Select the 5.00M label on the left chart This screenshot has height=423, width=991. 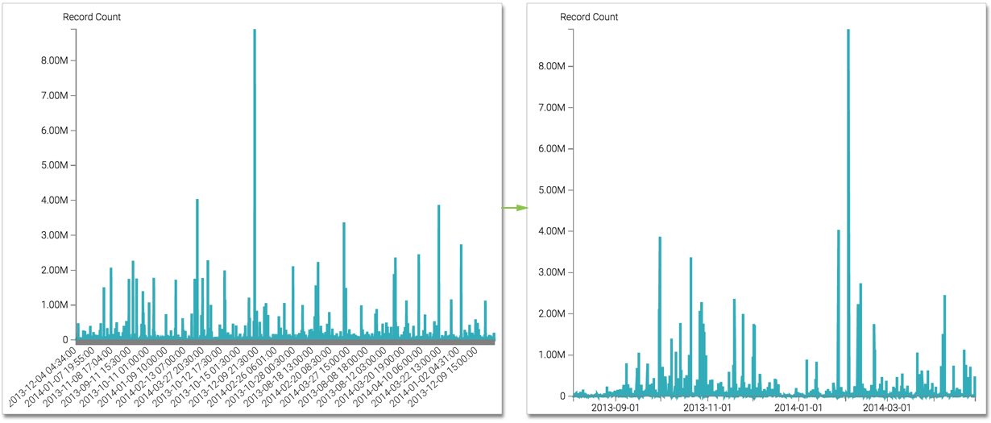(x=54, y=165)
